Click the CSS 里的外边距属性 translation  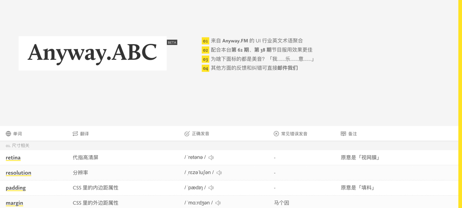pyautogui.click(x=96, y=203)
